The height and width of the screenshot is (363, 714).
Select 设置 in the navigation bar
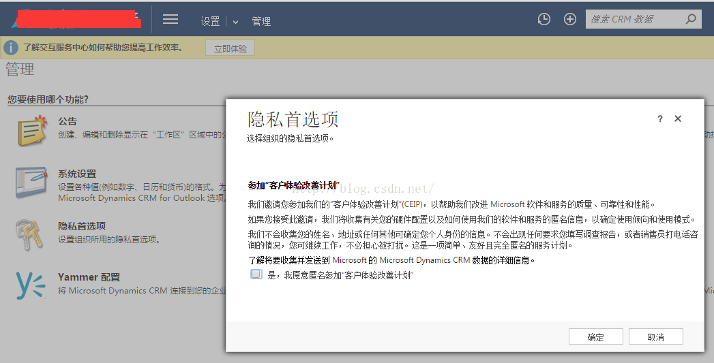tap(210, 21)
